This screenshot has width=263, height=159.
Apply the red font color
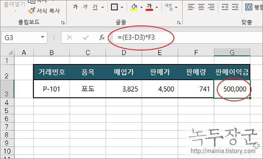tap(149, 7)
